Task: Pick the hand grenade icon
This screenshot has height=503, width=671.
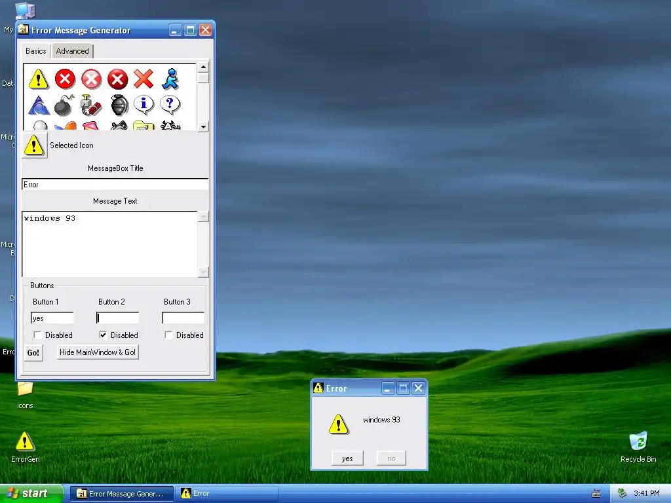Action: (119, 105)
